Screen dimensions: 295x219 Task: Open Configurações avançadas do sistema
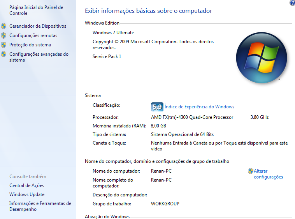(39, 57)
